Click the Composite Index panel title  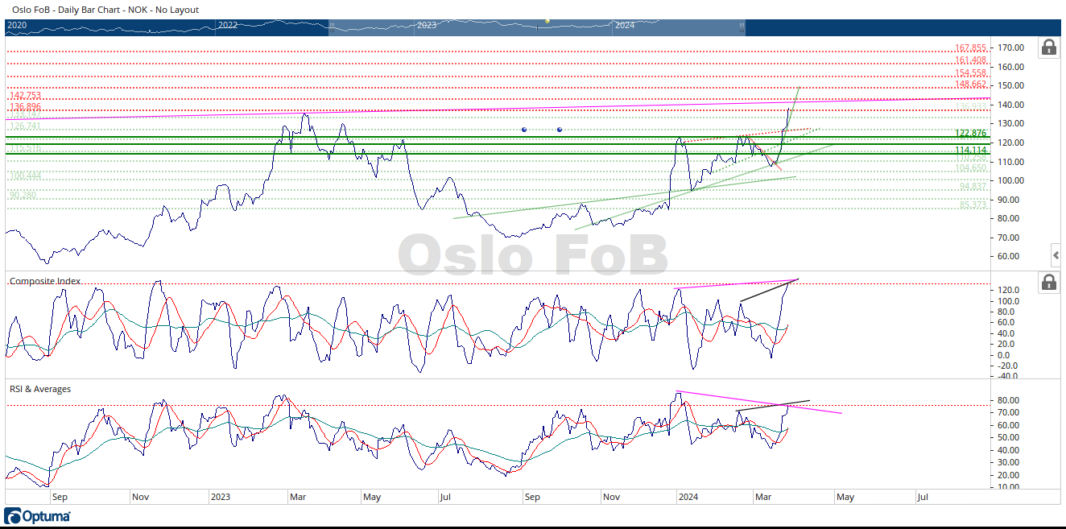tap(44, 281)
